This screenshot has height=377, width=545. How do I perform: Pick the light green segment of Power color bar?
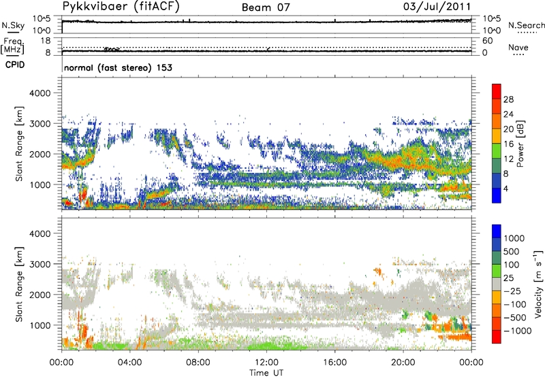point(497,151)
